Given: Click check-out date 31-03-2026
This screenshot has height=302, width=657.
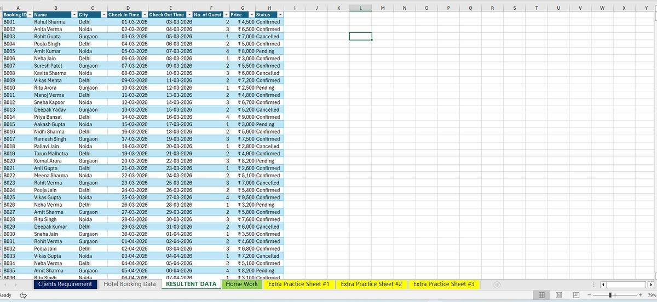Looking at the screenshot, I should (x=170, y=226).
